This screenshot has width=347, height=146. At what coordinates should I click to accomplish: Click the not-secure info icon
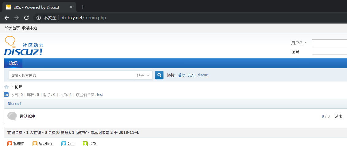pyautogui.click(x=39, y=18)
